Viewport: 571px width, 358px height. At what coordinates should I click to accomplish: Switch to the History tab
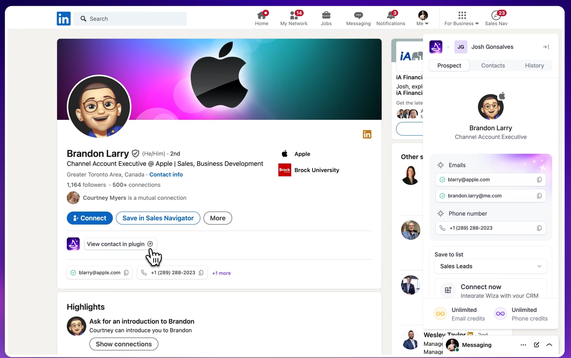coord(535,66)
